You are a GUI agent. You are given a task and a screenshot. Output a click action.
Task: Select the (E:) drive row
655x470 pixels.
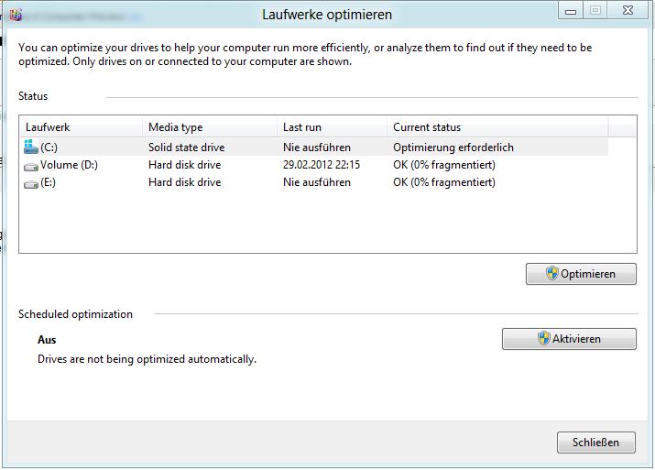pyautogui.click(x=184, y=182)
